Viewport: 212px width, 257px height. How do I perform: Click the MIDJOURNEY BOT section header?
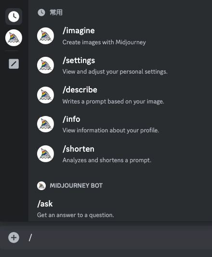tap(76, 186)
